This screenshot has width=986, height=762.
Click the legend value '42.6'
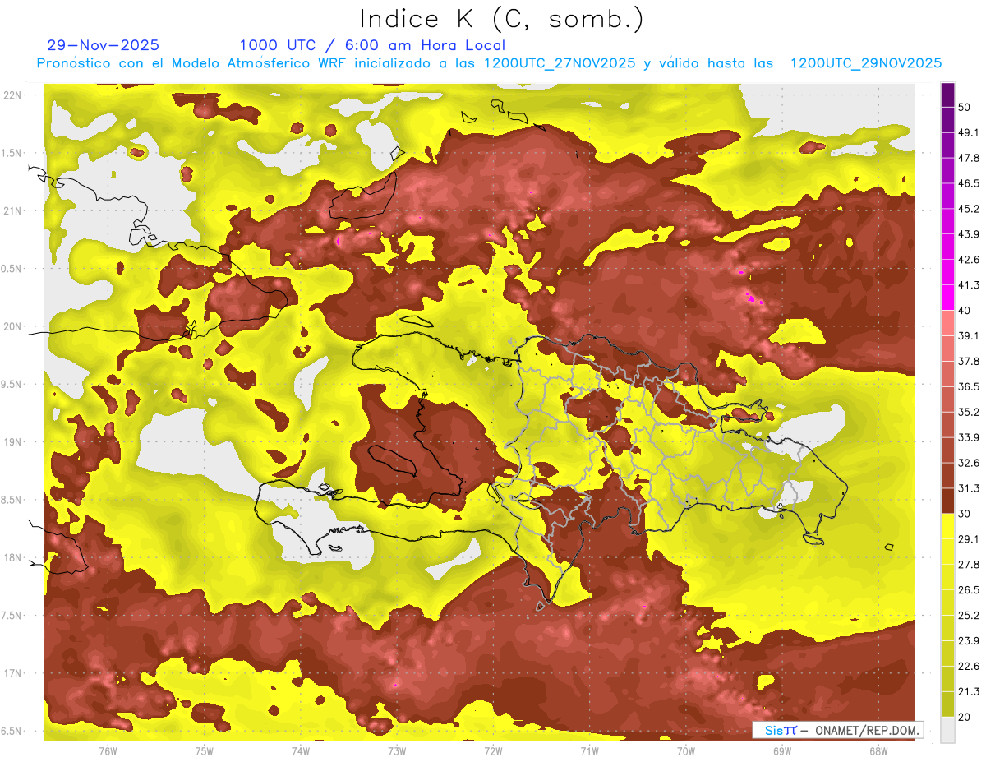coord(968,261)
